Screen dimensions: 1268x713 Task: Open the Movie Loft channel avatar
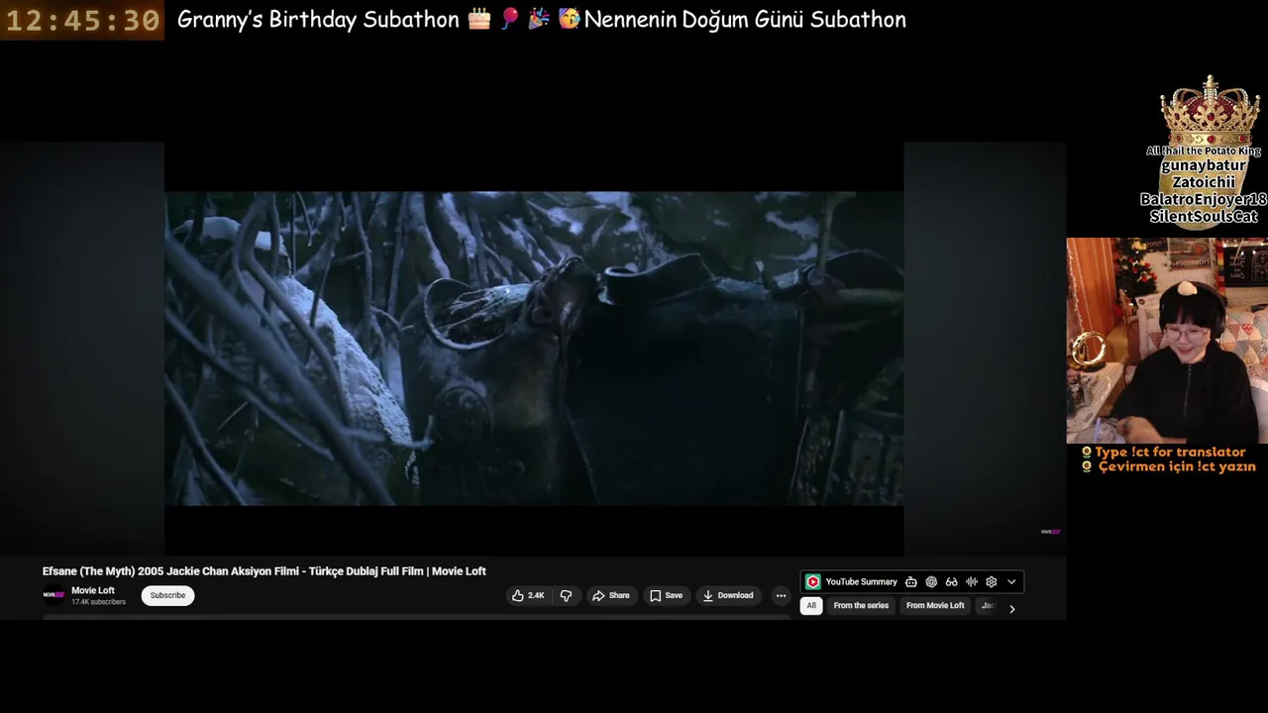[53, 595]
